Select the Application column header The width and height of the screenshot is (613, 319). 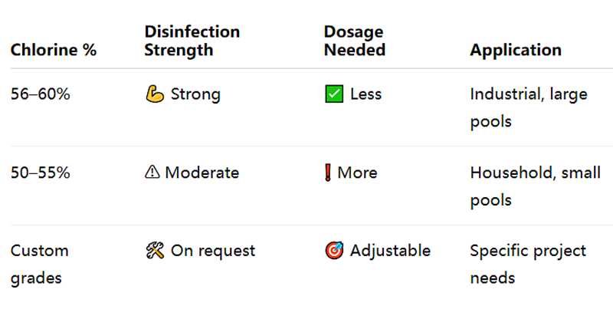pos(516,50)
